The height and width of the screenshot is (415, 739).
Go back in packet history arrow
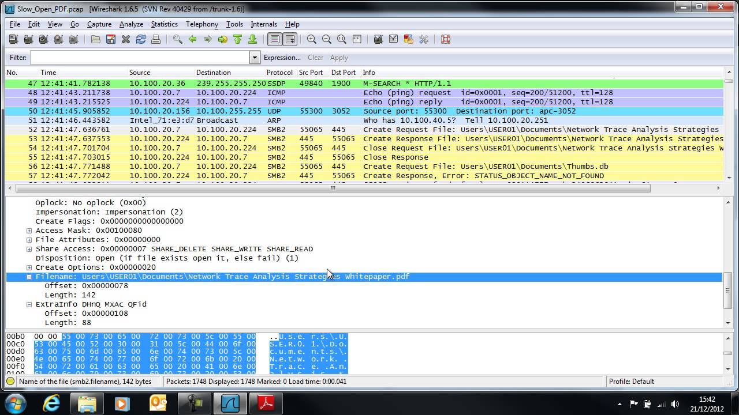pos(193,39)
